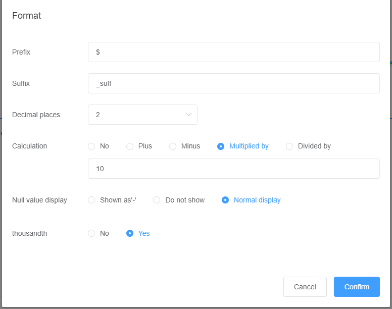Click the Confirm button
392x309 pixels.
[x=357, y=287]
